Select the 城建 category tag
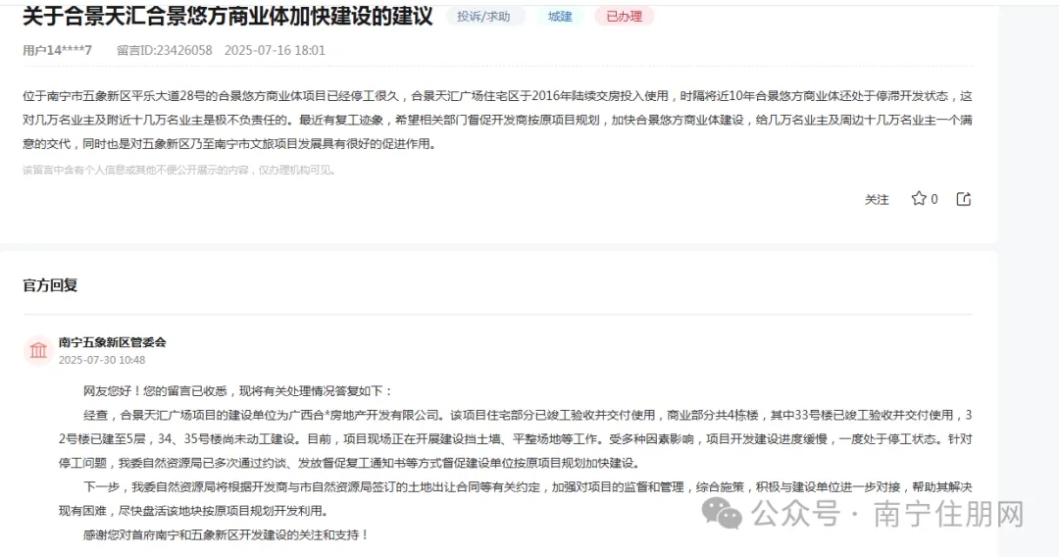Image resolution: width=1059 pixels, height=557 pixels. coord(560,17)
